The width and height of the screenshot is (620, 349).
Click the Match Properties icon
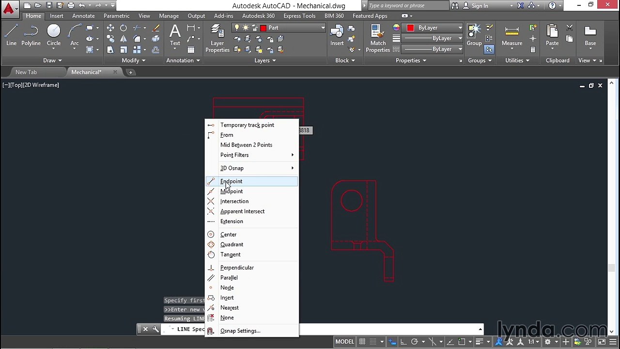tap(378, 39)
